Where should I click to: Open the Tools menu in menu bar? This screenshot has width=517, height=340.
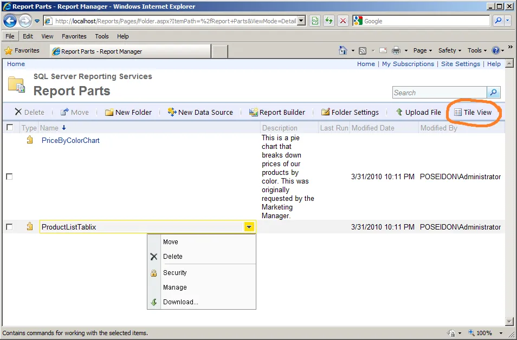click(101, 36)
